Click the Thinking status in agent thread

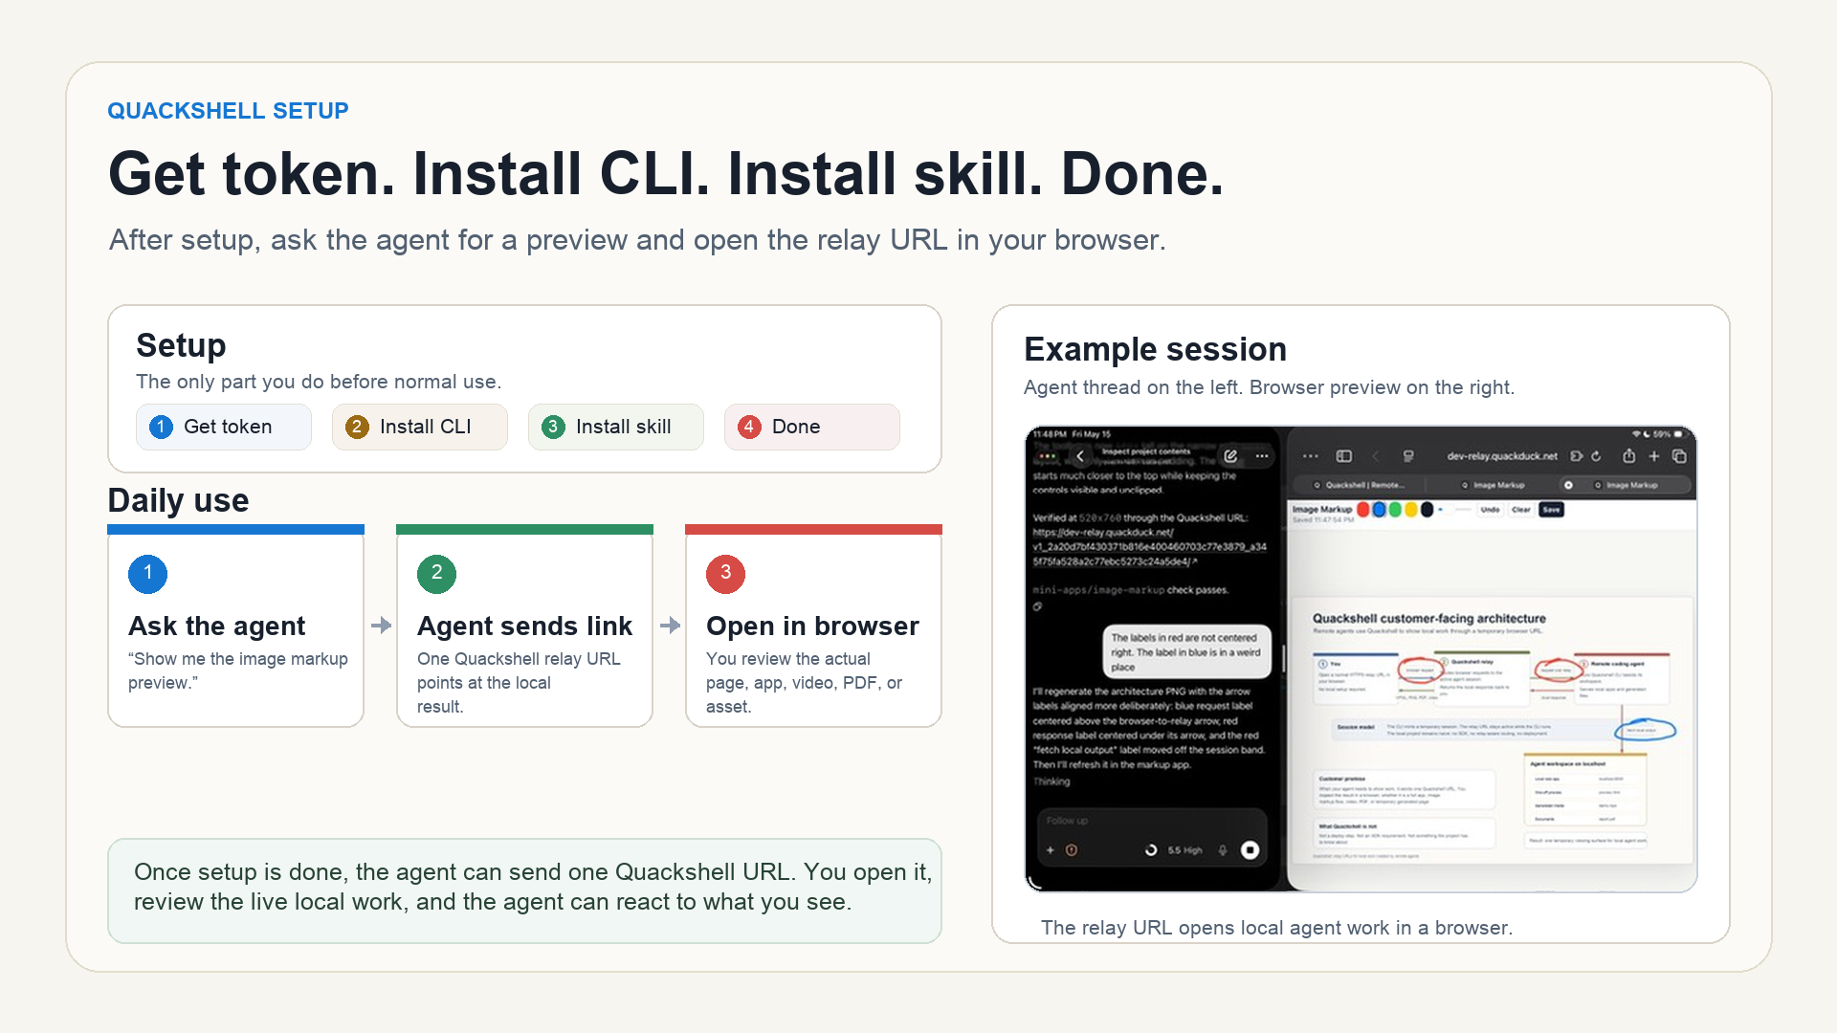coord(1051,781)
